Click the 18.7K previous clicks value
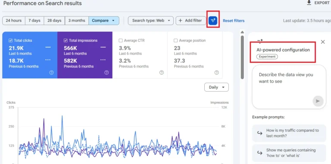331x164 pixels. point(16,61)
